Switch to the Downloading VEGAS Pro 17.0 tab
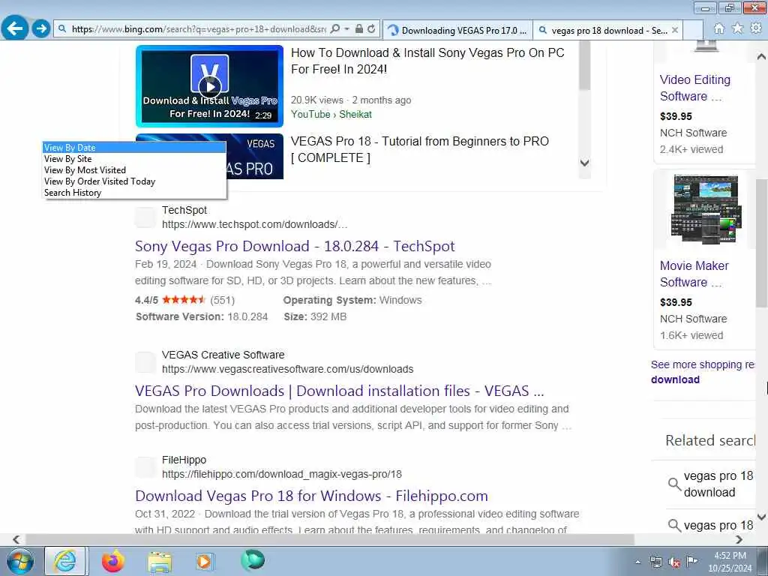768x576 pixels. (457, 30)
